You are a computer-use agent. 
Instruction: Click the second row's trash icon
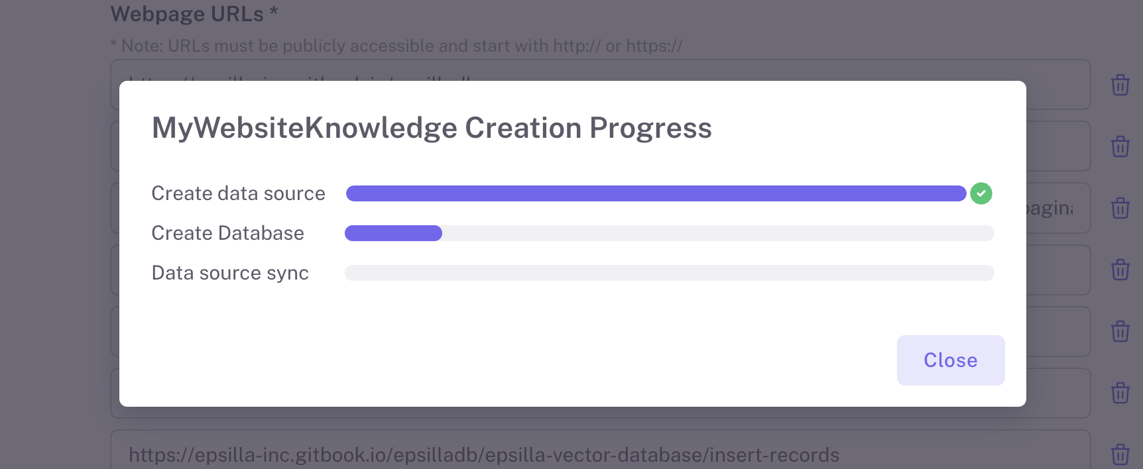point(1120,146)
